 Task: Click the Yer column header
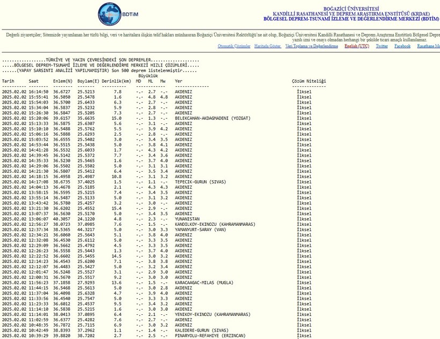point(179,81)
